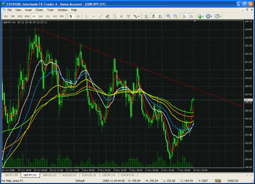The height and width of the screenshot is (184, 255).
Task: Set timeframe to M5
Action: [x=13, y=16]
